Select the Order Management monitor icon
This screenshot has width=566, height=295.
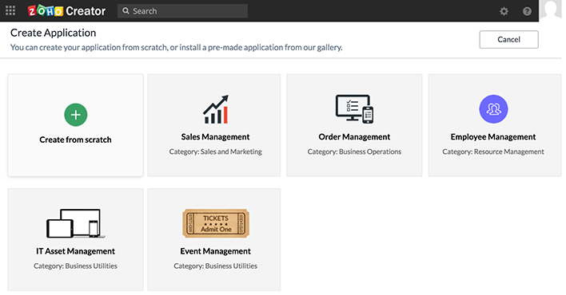(354, 108)
